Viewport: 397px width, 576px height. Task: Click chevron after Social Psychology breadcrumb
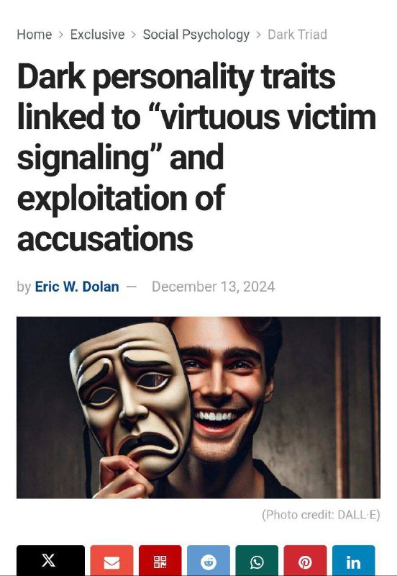[259, 35]
